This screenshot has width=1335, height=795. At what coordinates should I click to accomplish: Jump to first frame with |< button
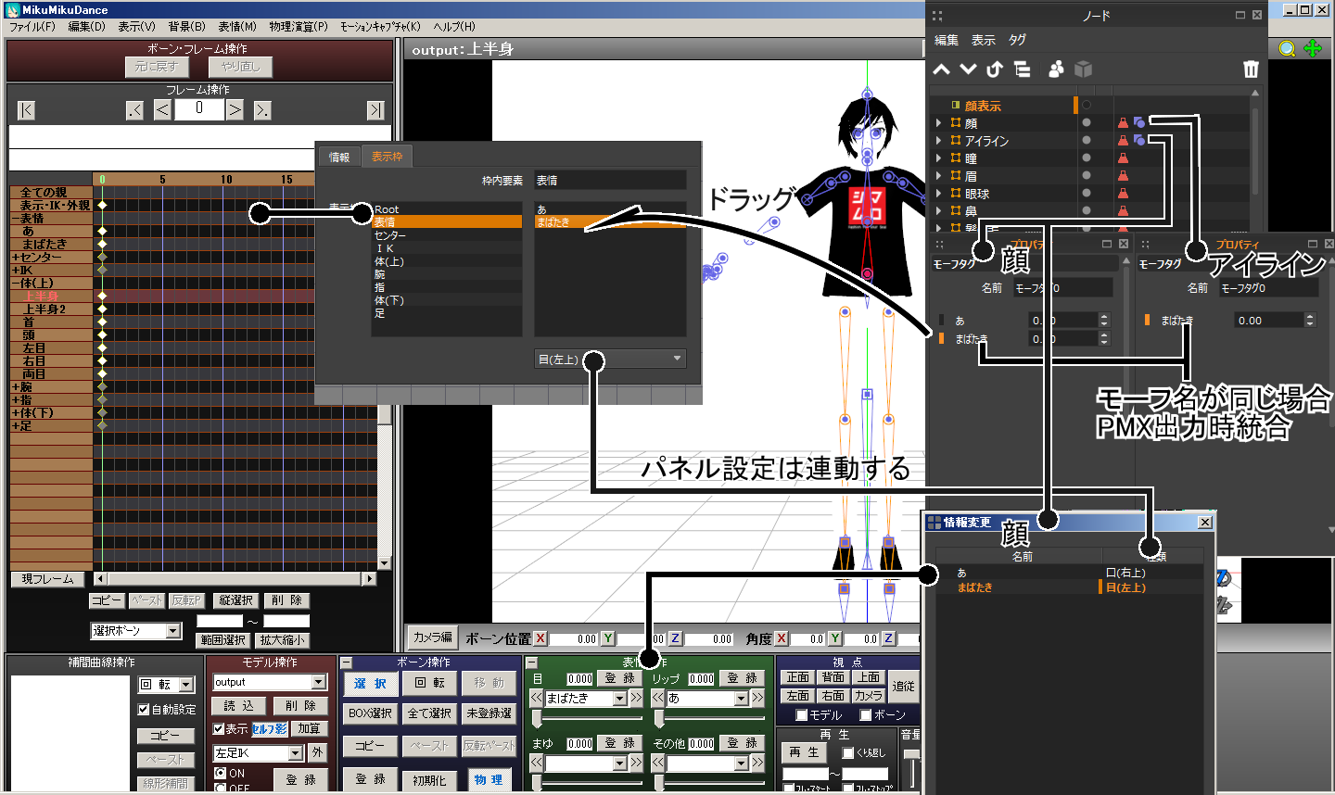26,110
